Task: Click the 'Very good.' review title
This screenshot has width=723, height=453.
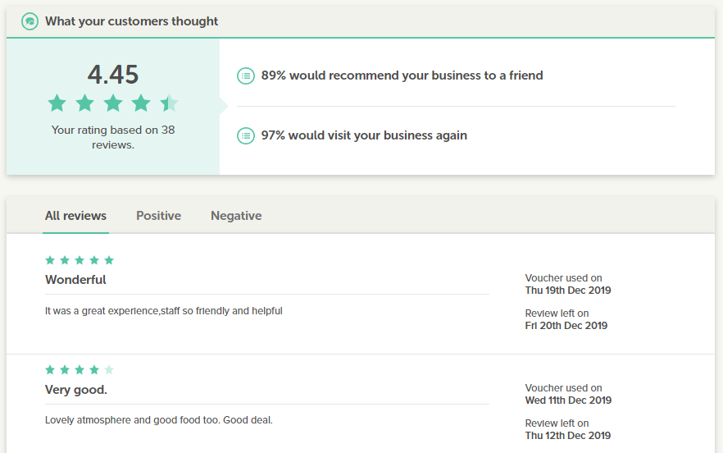Action: point(76,390)
